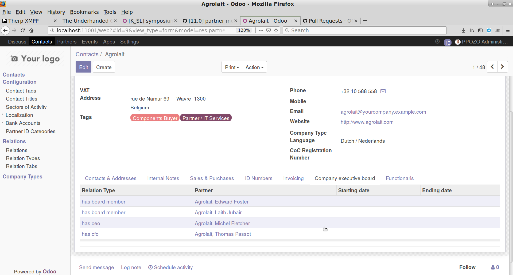This screenshot has height=275, width=513.
Task: Open the Discuss app menu
Action: (x=17, y=42)
